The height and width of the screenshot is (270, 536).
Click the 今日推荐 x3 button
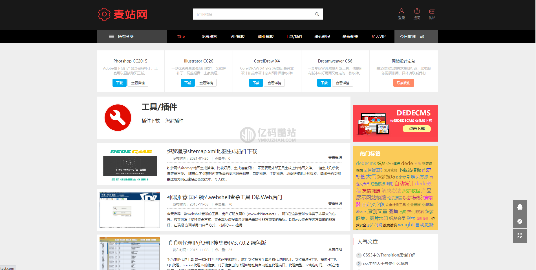pos(416,37)
